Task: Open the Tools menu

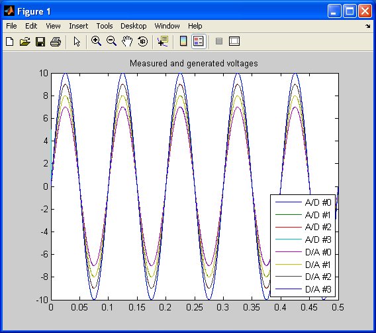Action: coord(105,26)
